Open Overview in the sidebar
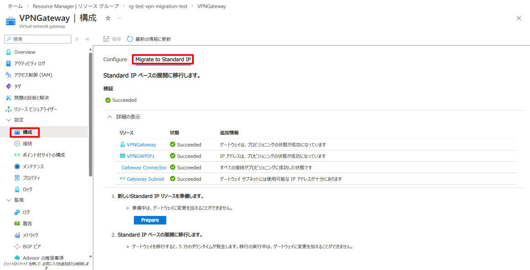Viewport: 530px width, 270px height. 24,52
